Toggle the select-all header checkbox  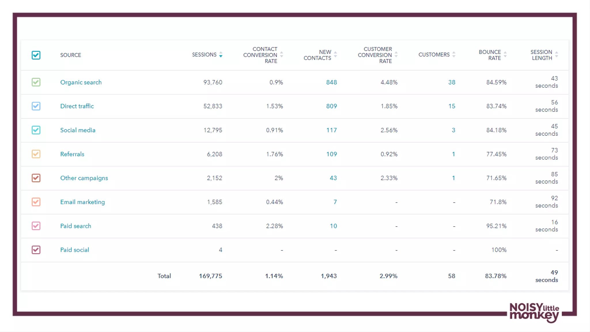click(x=36, y=55)
